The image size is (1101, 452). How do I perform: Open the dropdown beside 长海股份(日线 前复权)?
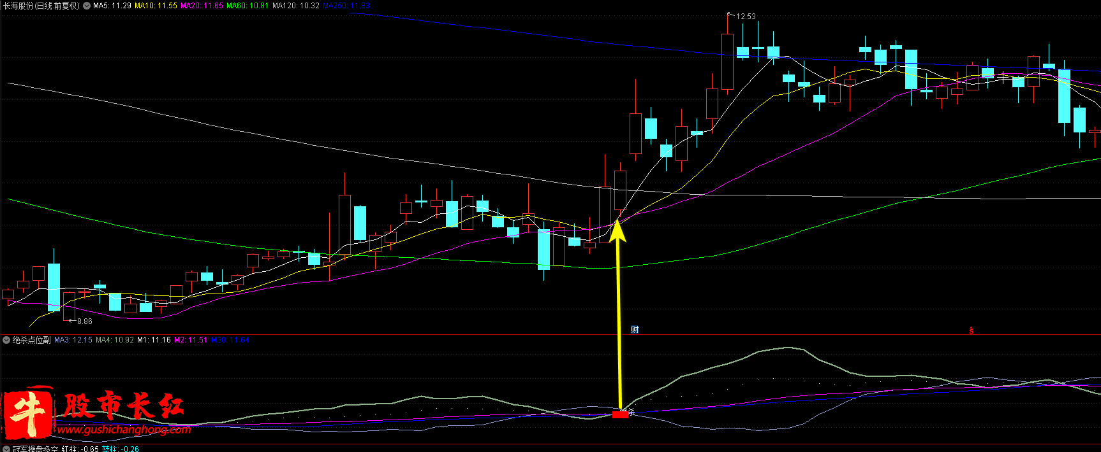click(x=87, y=6)
